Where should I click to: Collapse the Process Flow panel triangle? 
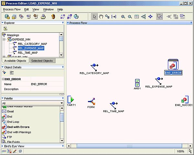pos(68,23)
